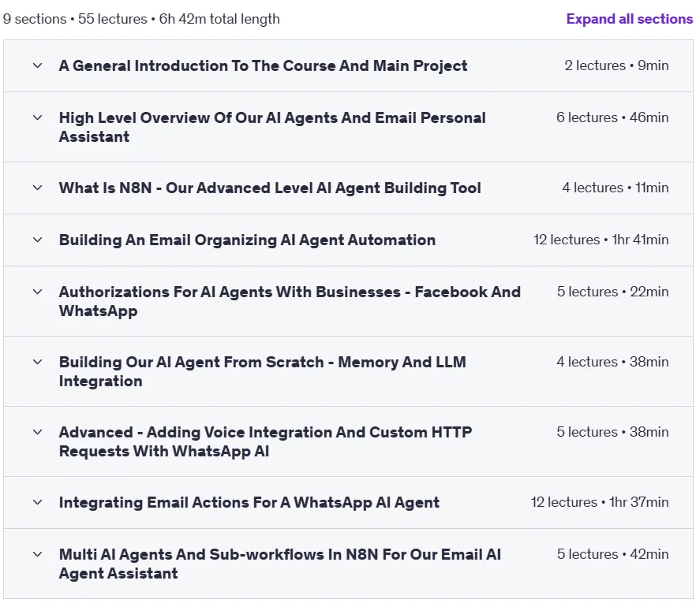Select What Is N8N section title
This screenshot has height=603, width=696.
coord(270,188)
